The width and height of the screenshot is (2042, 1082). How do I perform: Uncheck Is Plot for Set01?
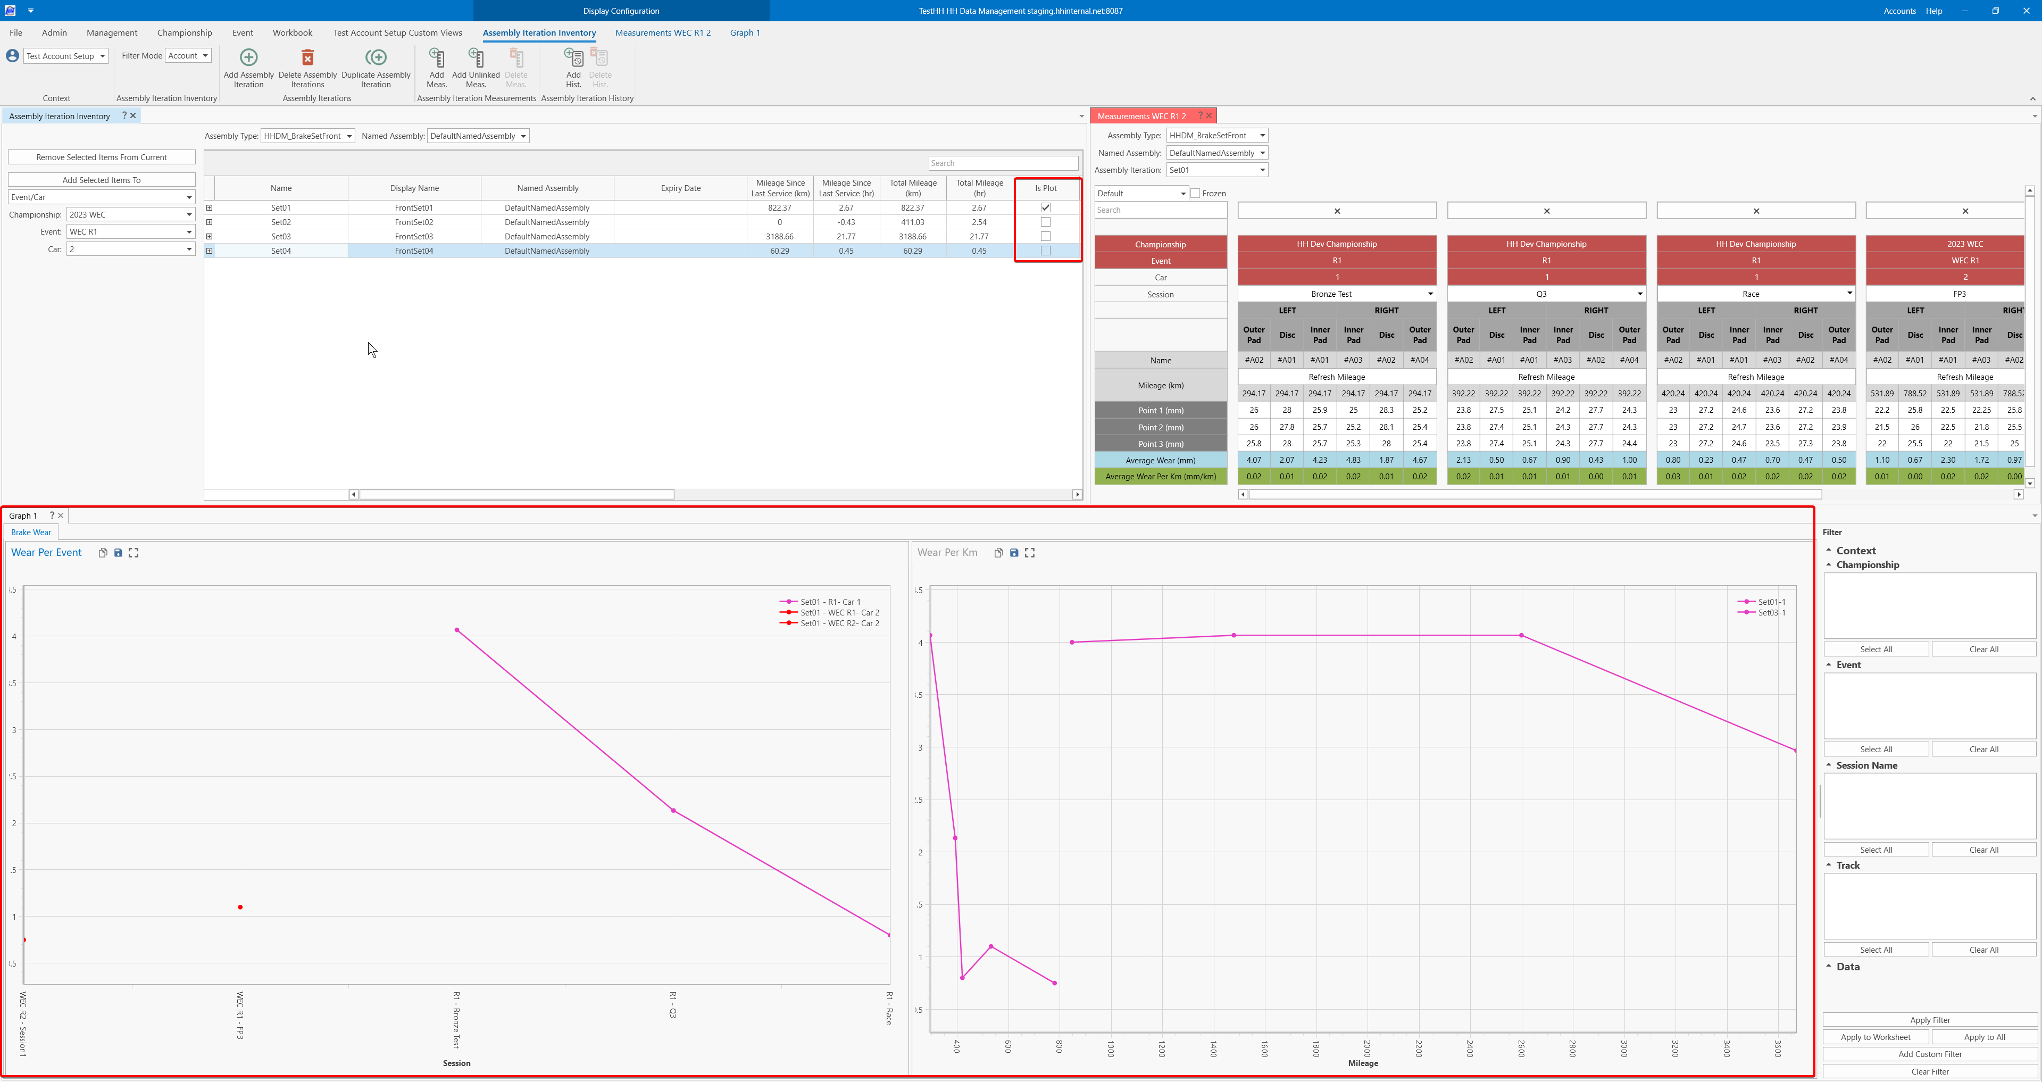coord(1046,207)
